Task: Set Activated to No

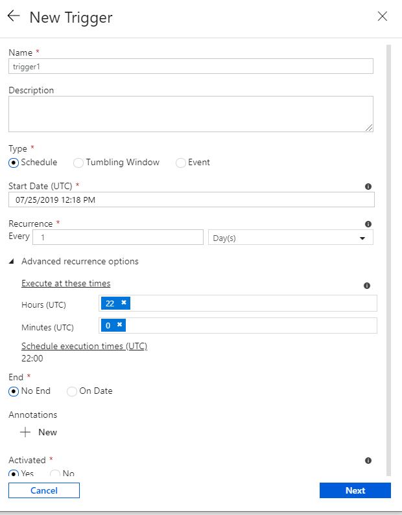Action: [x=54, y=474]
